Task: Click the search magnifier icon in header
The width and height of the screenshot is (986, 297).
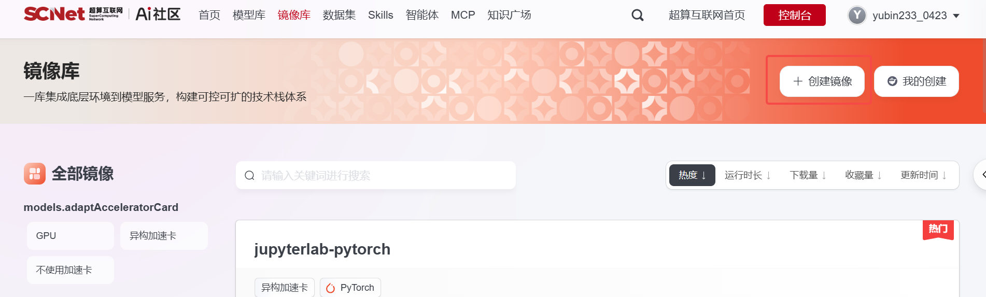Action: click(x=638, y=16)
